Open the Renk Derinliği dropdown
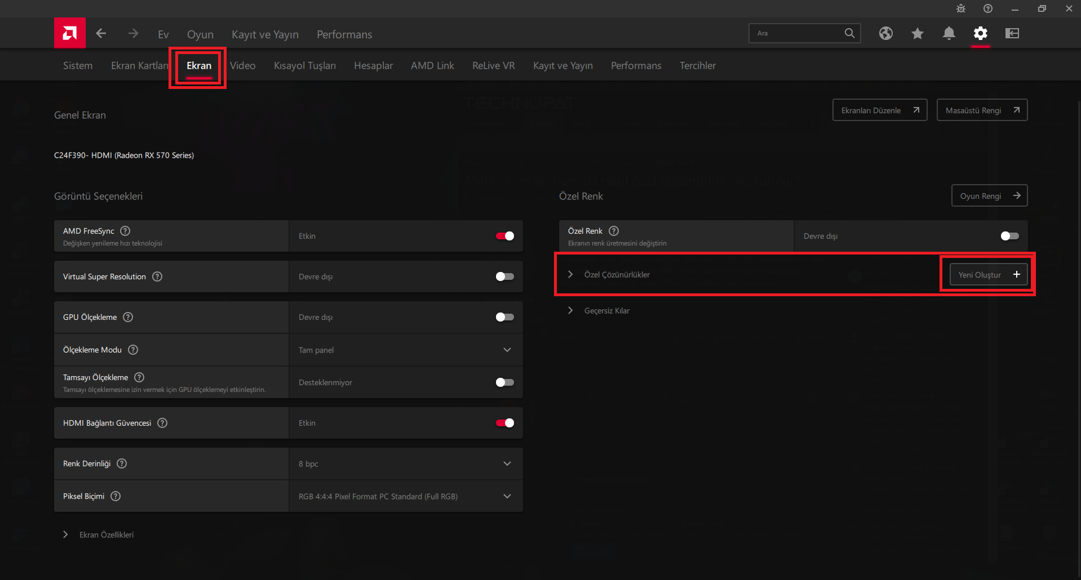Screen dimensions: 1081x580 pyautogui.click(x=406, y=463)
